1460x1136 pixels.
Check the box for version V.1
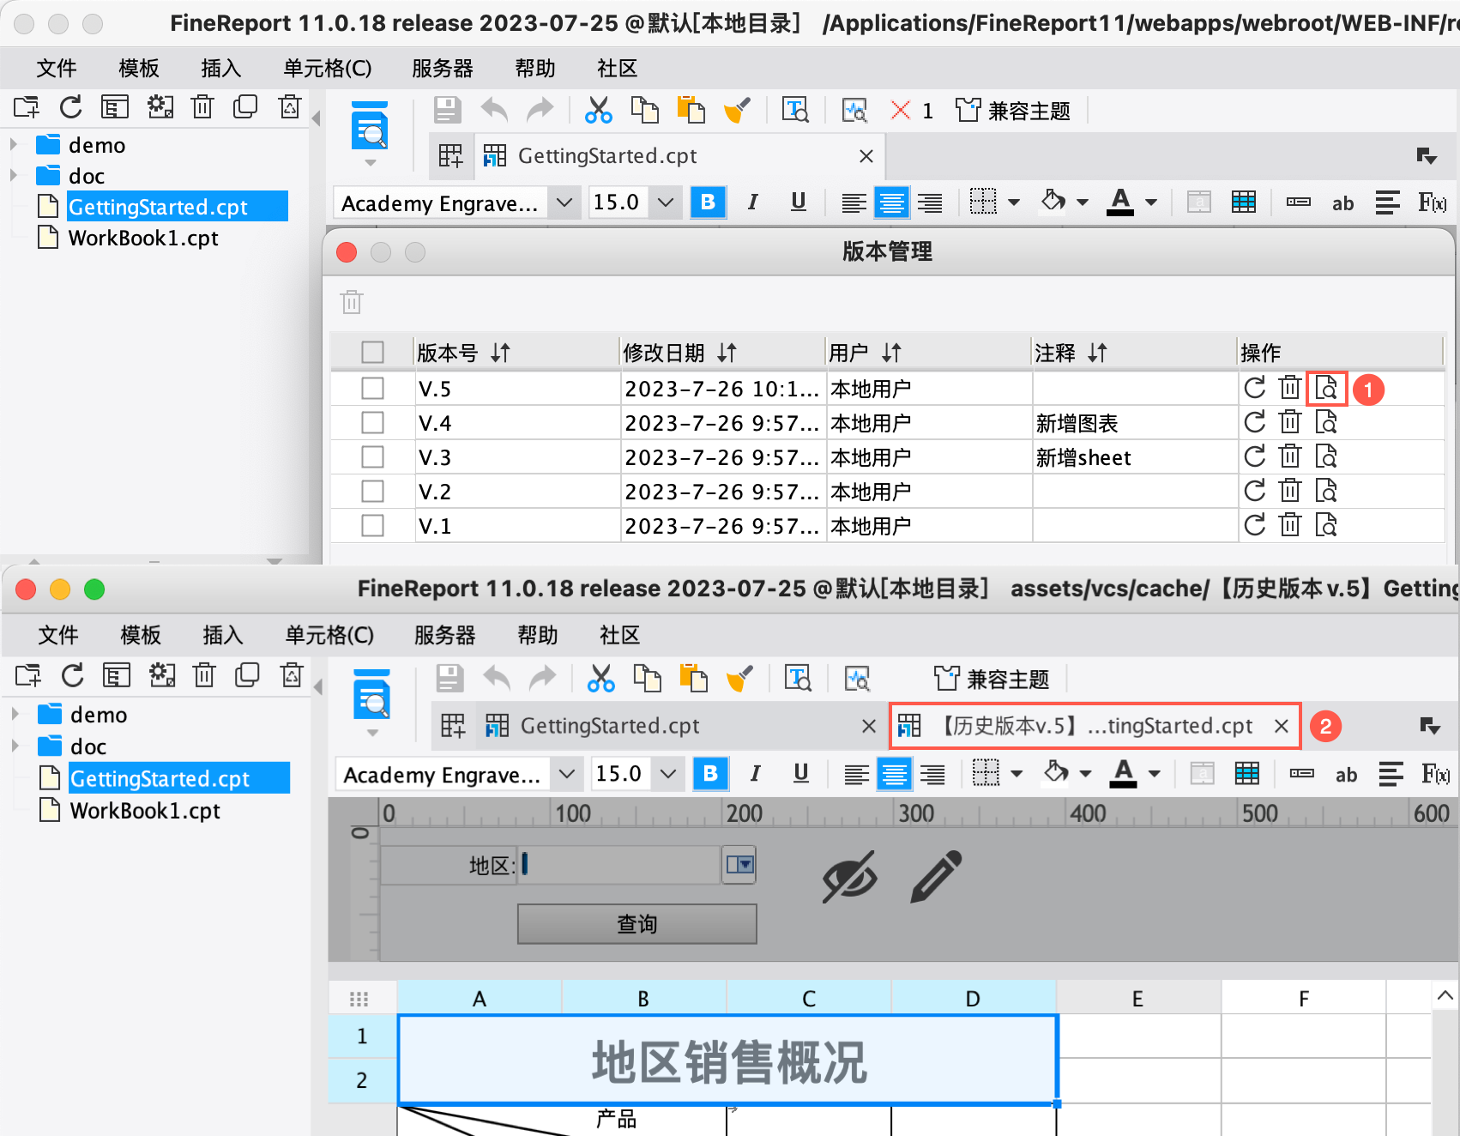pyautogui.click(x=372, y=525)
